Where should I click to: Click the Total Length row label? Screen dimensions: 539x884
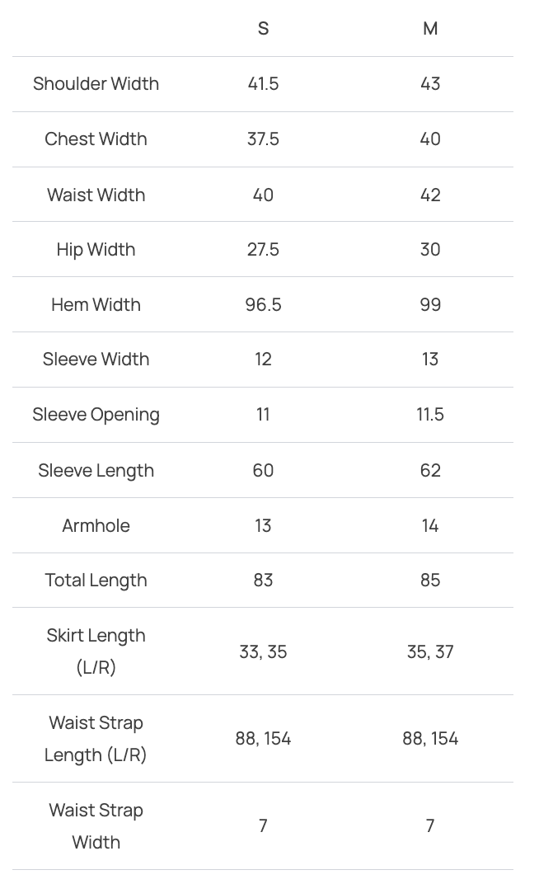tap(96, 581)
